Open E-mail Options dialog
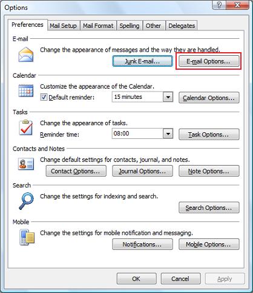253x293 pixels. tap(209, 61)
